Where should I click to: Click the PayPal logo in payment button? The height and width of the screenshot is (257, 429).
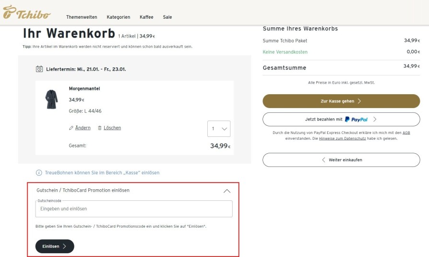(x=356, y=120)
